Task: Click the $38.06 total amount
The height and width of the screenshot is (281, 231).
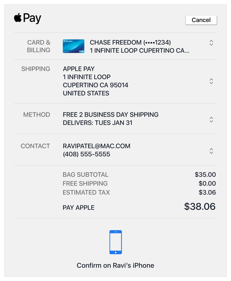Action: 200,207
